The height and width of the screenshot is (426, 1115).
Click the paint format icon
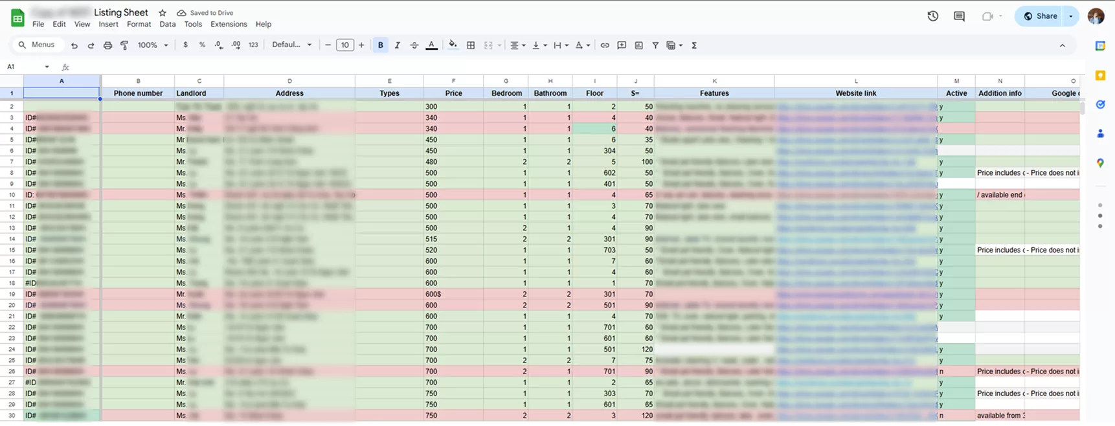point(124,45)
